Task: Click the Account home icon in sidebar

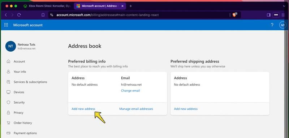Action: [x=8, y=61]
